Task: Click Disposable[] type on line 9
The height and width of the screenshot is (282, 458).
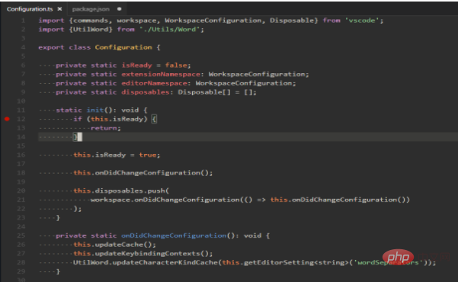Action: (204, 92)
